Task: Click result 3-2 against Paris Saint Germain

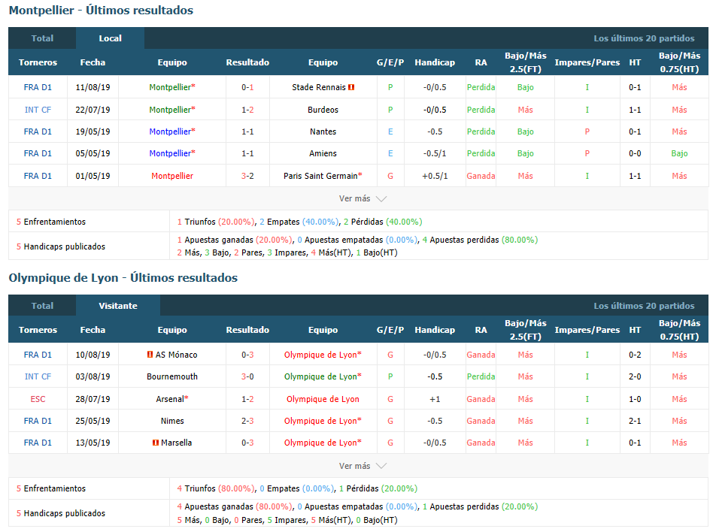Action: [247, 176]
